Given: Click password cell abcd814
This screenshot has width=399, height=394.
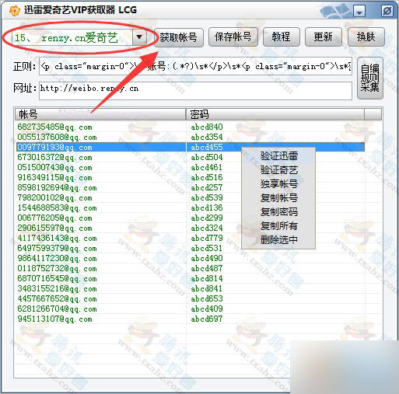Looking at the screenshot, I should [x=207, y=278].
